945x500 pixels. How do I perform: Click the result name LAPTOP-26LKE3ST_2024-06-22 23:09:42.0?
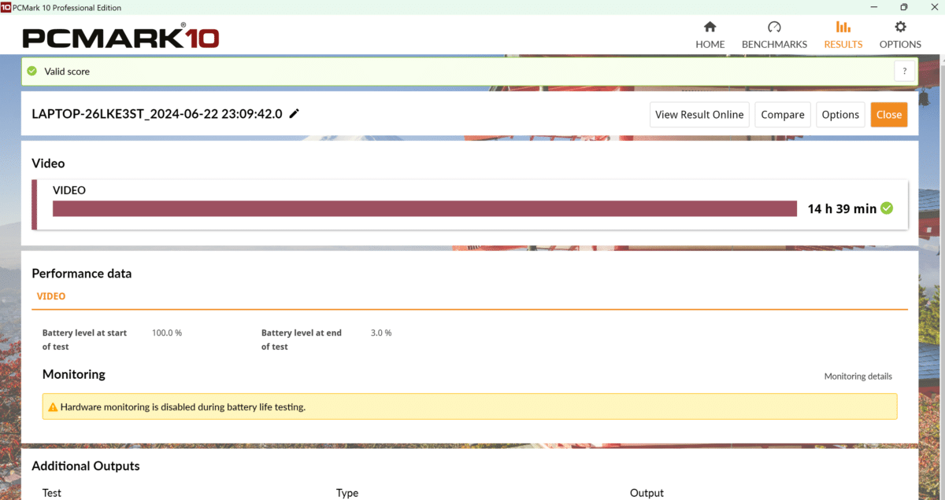(x=157, y=113)
